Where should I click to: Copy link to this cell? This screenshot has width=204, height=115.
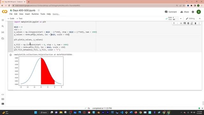click(181, 23)
